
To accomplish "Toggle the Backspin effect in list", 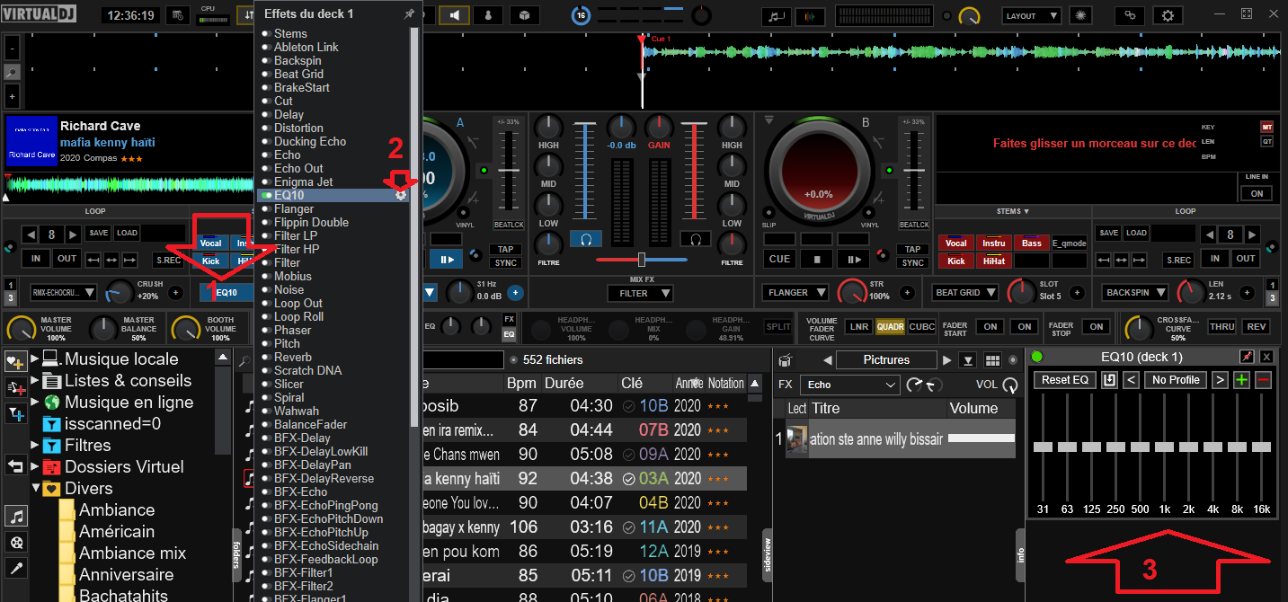I will (x=266, y=60).
